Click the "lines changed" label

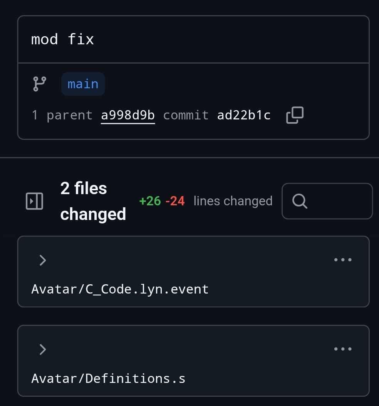coord(233,201)
